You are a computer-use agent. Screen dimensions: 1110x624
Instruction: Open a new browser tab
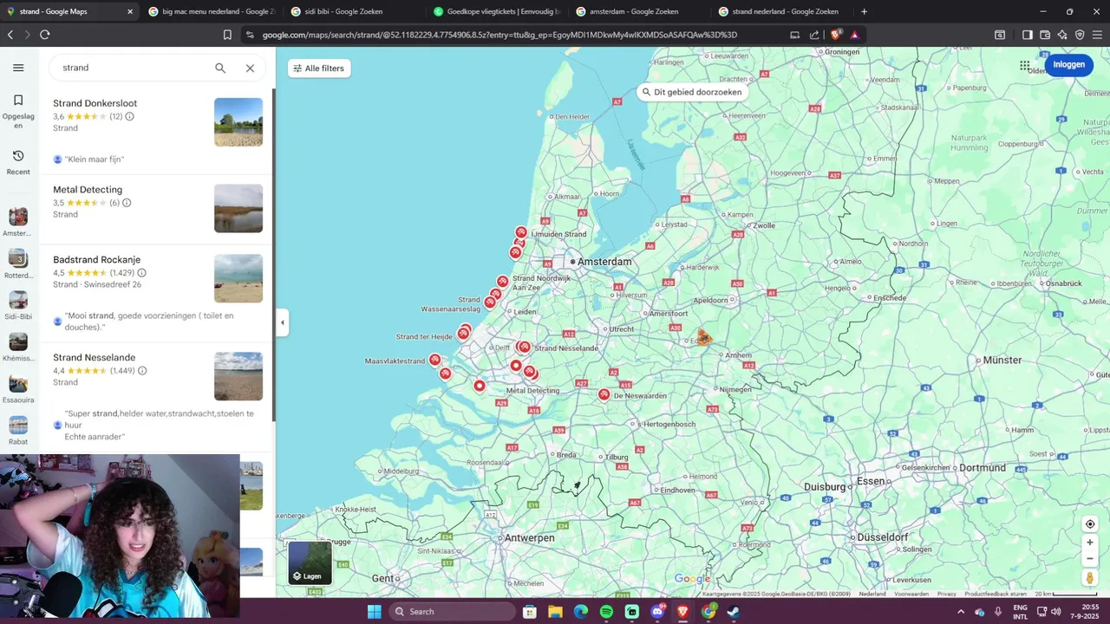pos(864,11)
